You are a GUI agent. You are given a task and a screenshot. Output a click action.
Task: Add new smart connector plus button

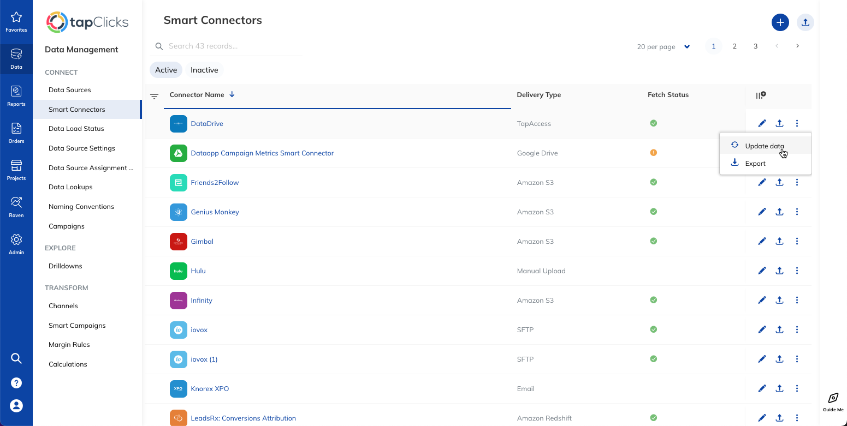(x=780, y=22)
